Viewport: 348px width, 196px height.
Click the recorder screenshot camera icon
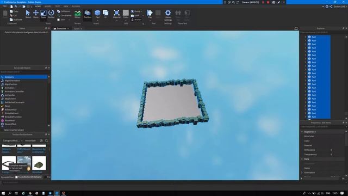pyautogui.click(x=274, y=2)
